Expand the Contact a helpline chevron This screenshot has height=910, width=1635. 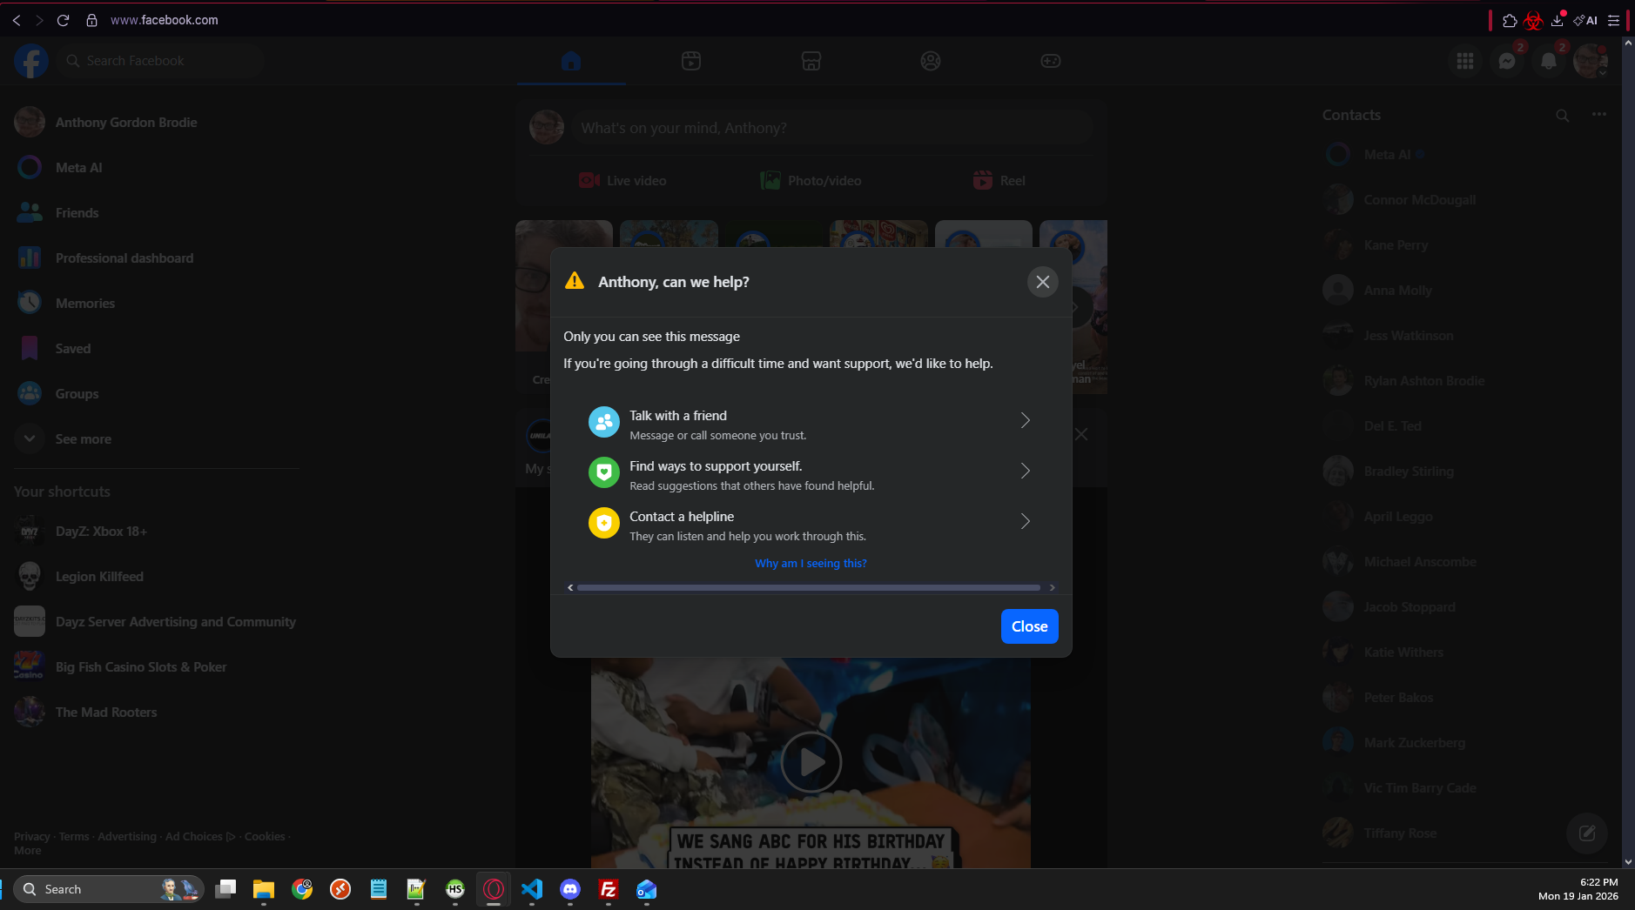[x=1025, y=522]
